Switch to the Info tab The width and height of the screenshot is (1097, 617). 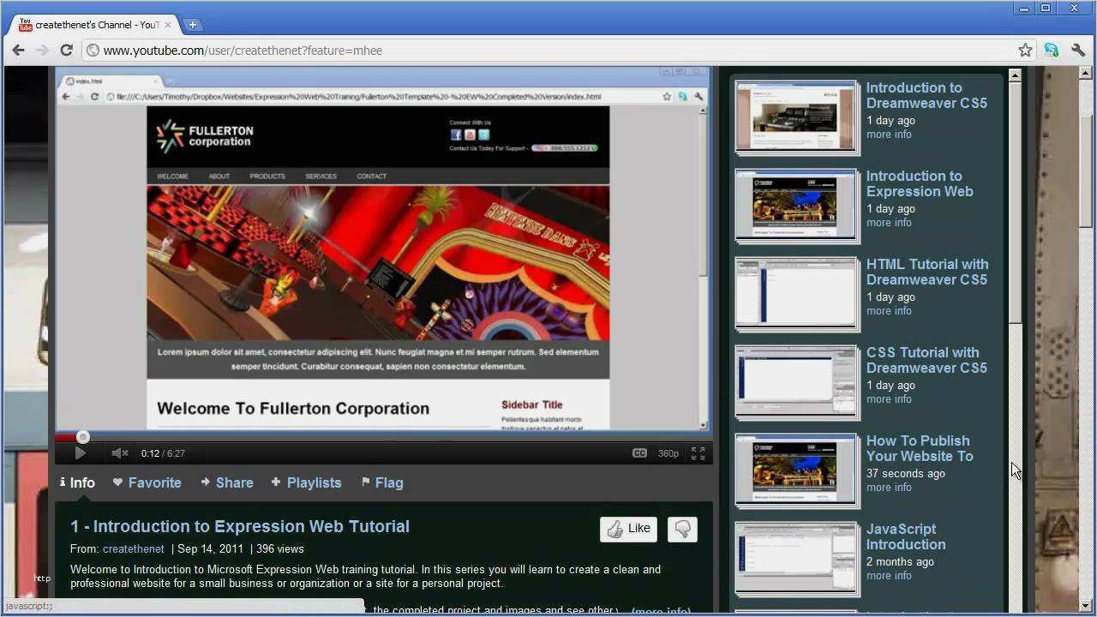pyautogui.click(x=77, y=482)
